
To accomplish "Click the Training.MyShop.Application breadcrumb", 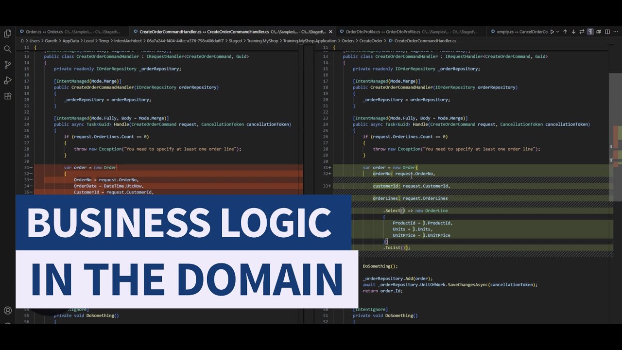I will tap(310, 41).
